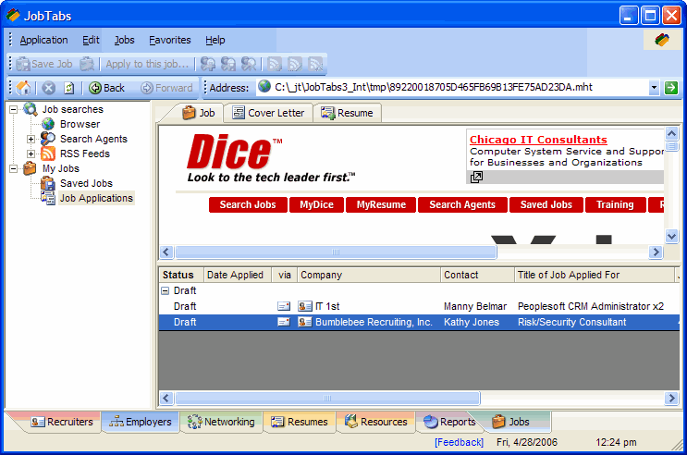Open the Resumes bottom tab
This screenshot has width=687, height=455.
click(300, 422)
